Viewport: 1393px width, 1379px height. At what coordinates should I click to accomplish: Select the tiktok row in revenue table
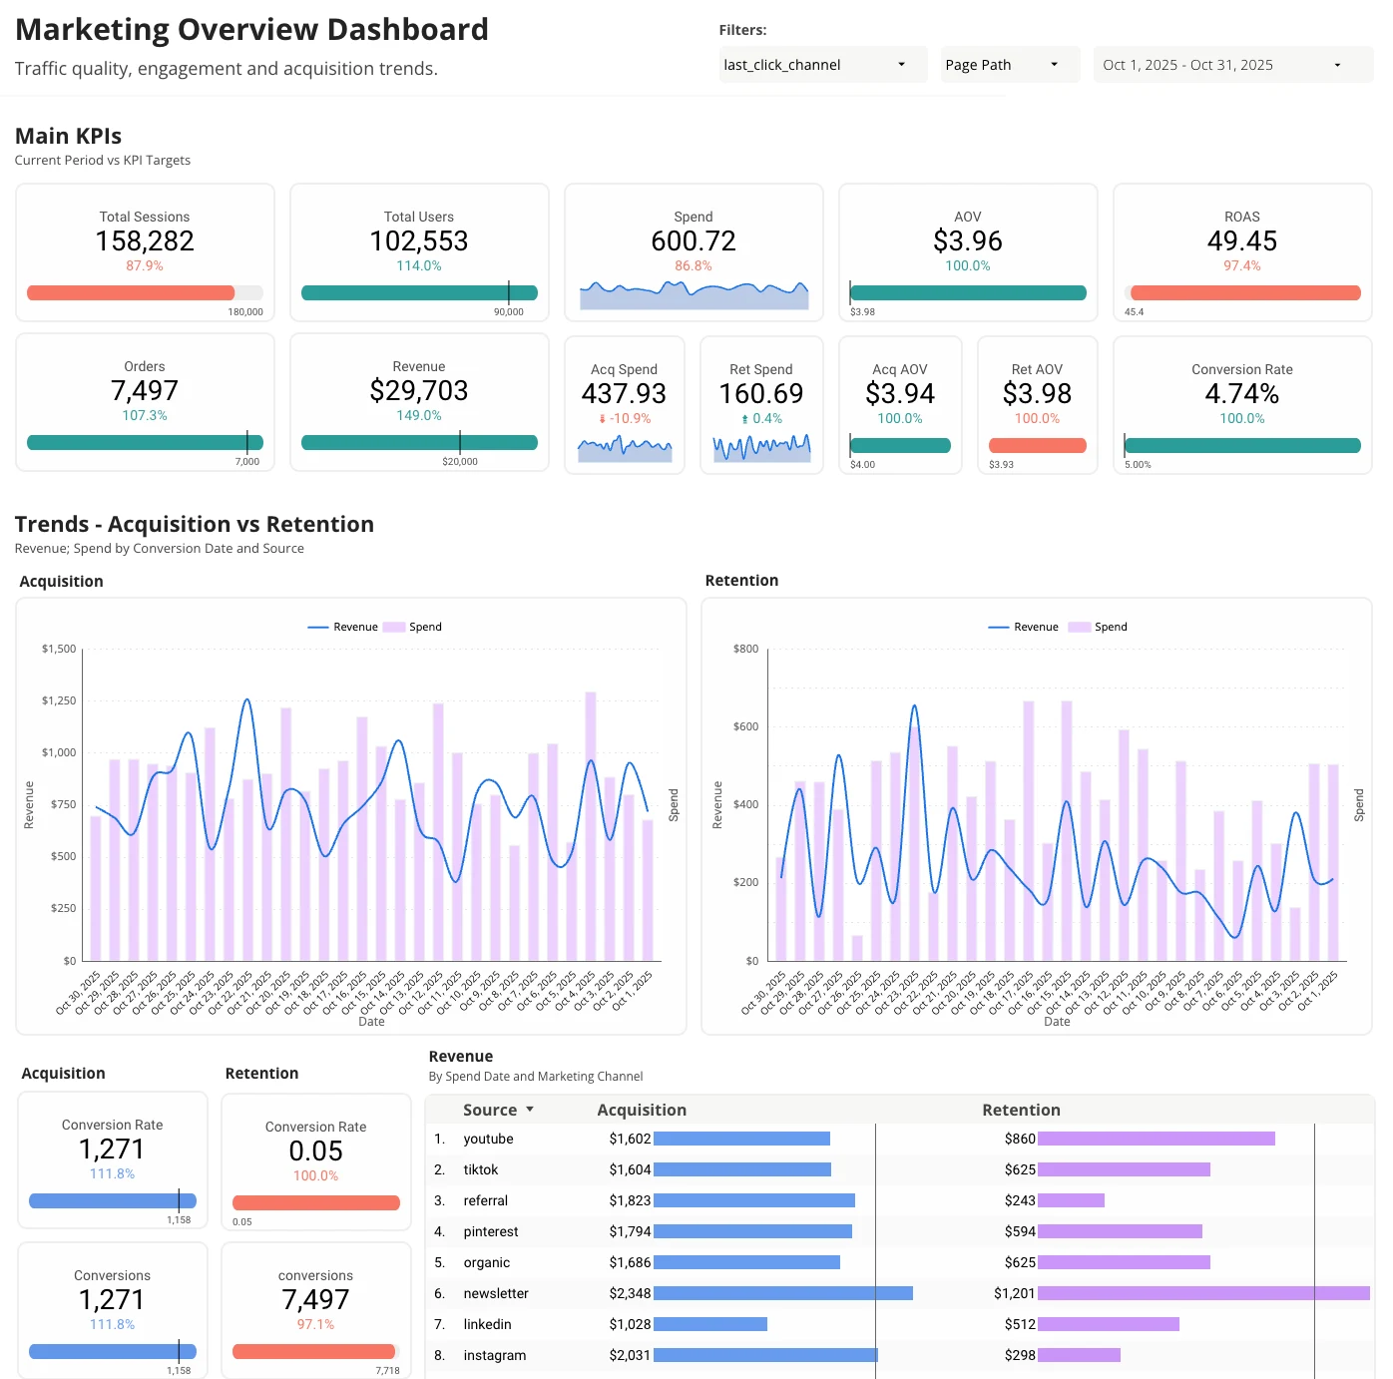[x=900, y=1169]
